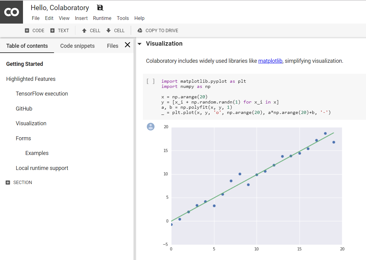This screenshot has height=260, width=366.
Task: Switch to the Files tab
Action: click(x=112, y=46)
